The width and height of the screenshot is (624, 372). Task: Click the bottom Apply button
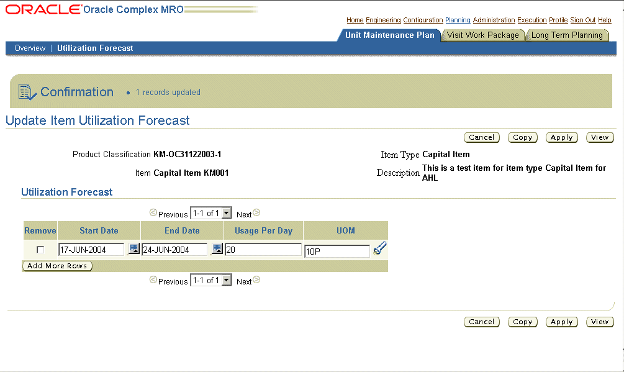click(x=561, y=322)
